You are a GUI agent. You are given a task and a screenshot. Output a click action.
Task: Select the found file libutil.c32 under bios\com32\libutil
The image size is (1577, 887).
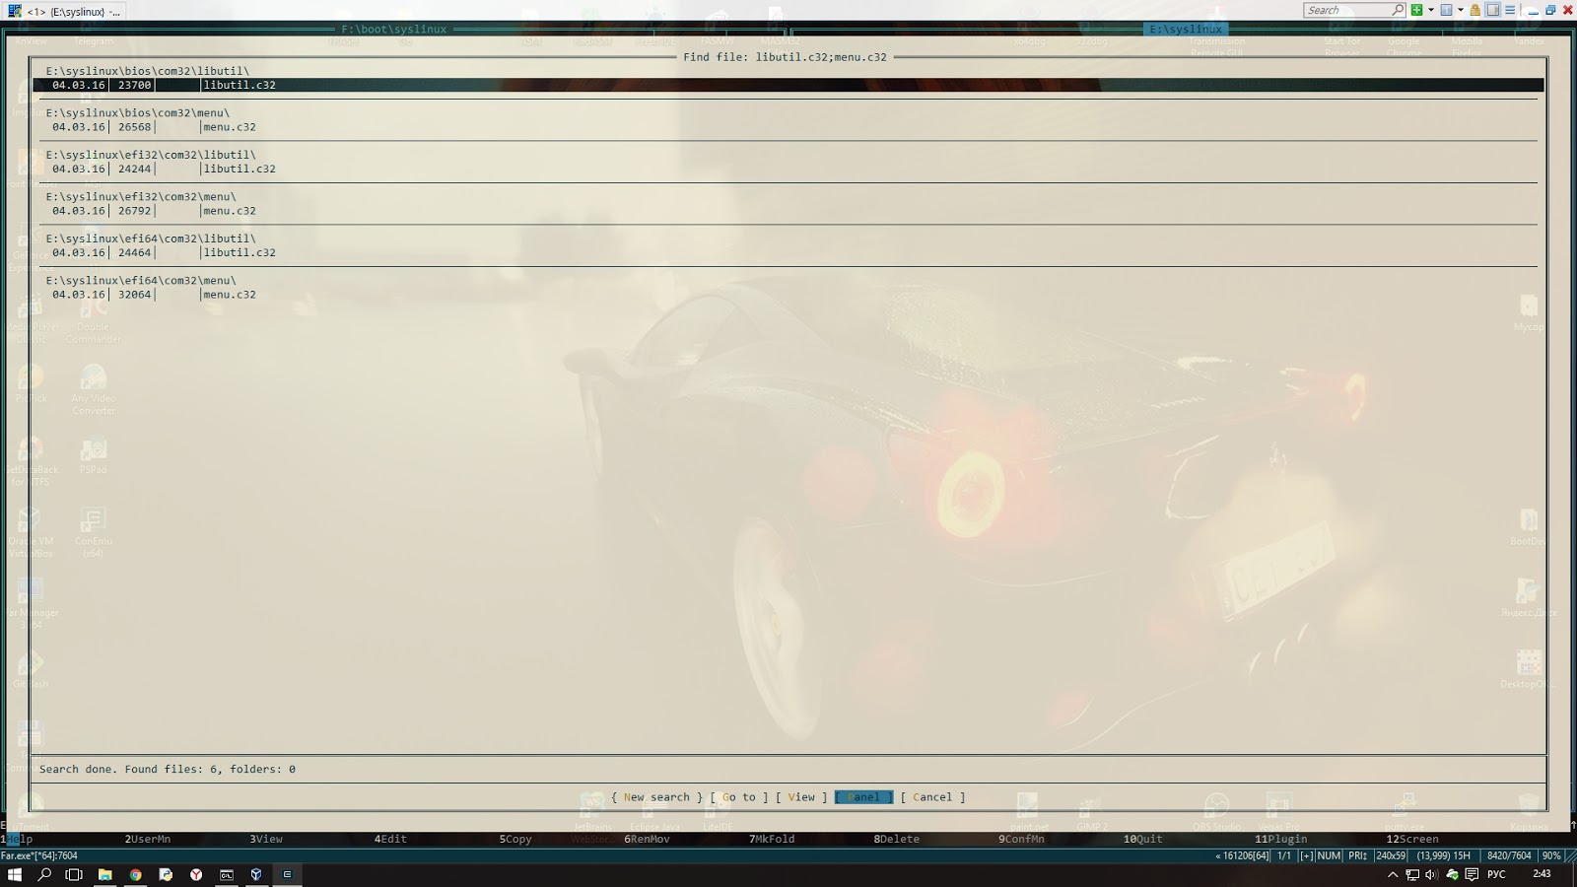(788, 85)
